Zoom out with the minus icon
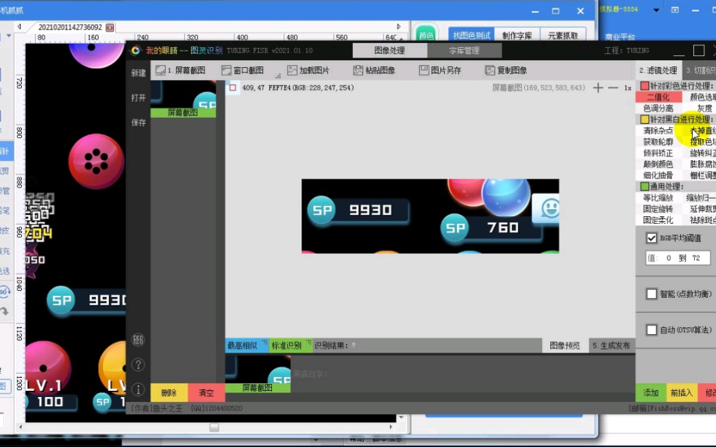Viewport: 716px width, 447px height. 613,88
